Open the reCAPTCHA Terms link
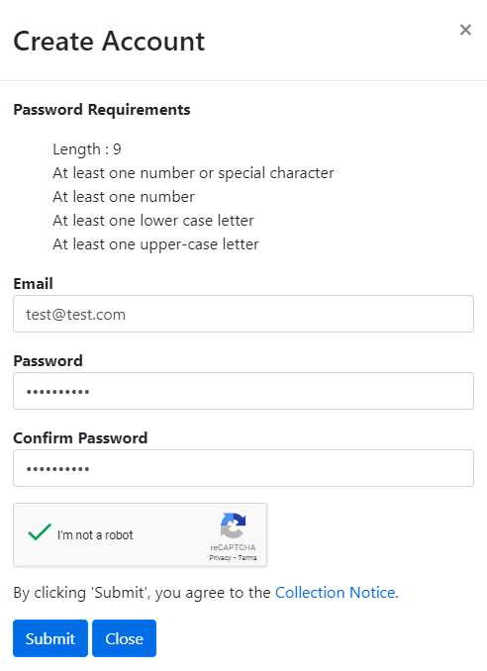487x671 pixels. pyautogui.click(x=247, y=557)
